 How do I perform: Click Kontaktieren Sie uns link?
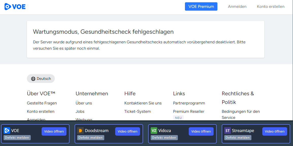(143, 103)
